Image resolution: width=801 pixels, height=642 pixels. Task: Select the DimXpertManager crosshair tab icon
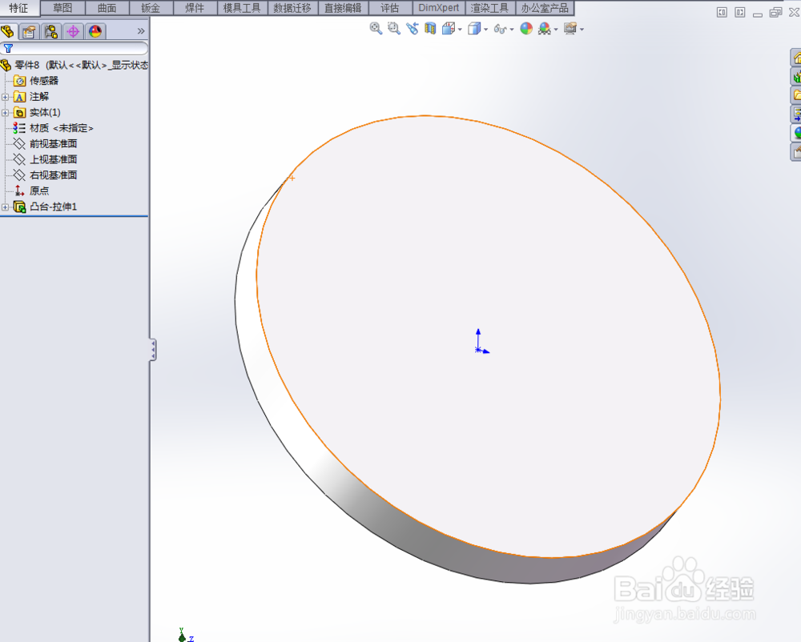(73, 32)
